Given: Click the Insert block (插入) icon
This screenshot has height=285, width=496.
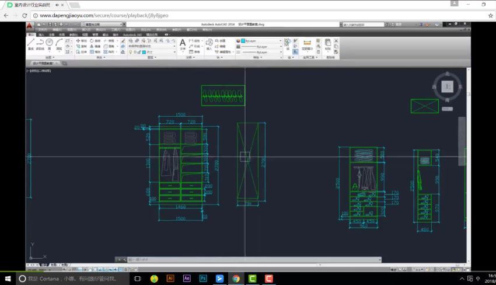Looking at the screenshot, I should click(x=209, y=44).
